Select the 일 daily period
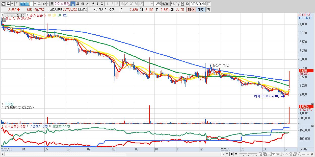This screenshot has height=157, width=315. [x=73, y=4]
